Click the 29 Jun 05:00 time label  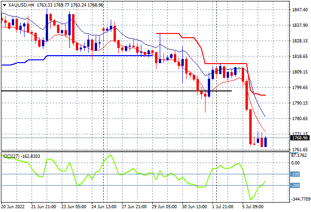tap(164, 207)
